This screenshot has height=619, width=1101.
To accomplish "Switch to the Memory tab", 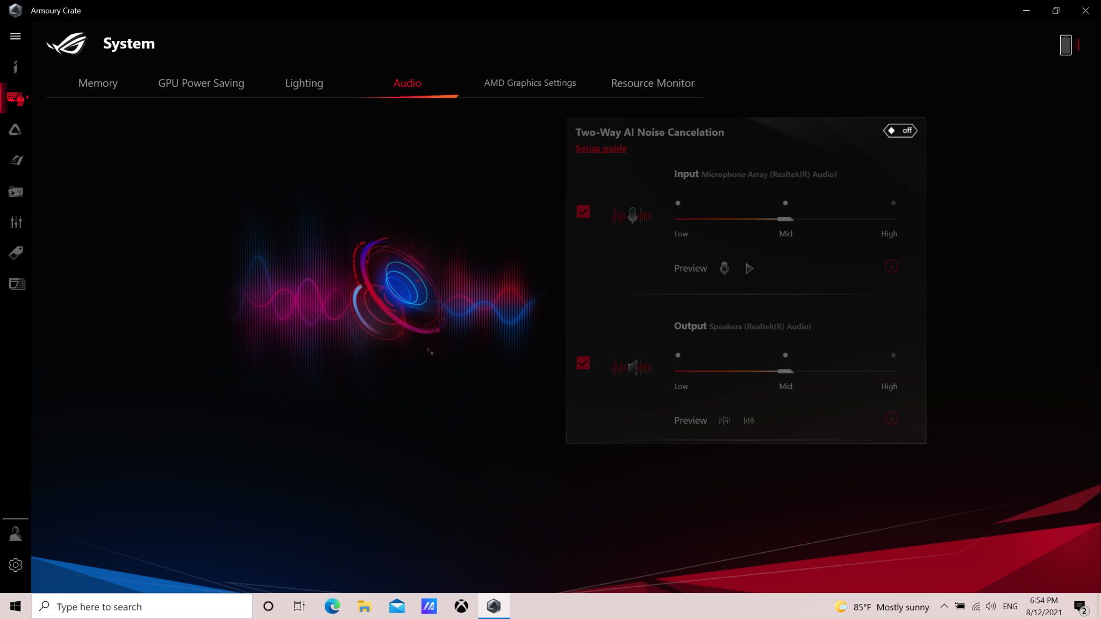I will click(98, 83).
